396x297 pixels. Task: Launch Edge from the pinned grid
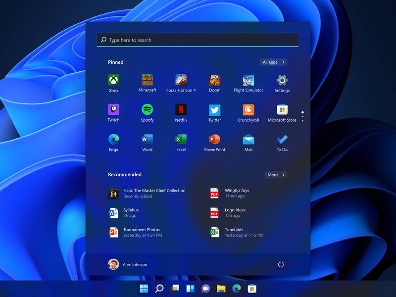[114, 143]
